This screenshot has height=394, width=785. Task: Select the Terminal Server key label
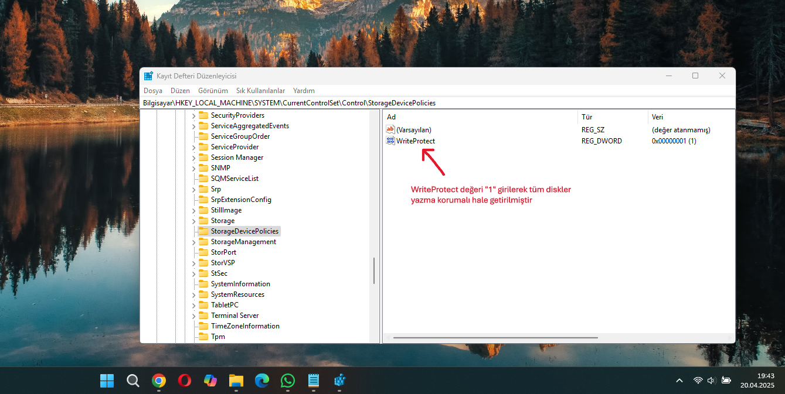tap(235, 316)
